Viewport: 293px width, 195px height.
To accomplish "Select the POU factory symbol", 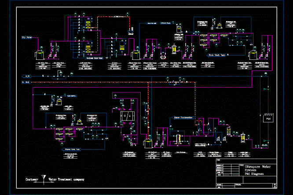I will [268, 118].
